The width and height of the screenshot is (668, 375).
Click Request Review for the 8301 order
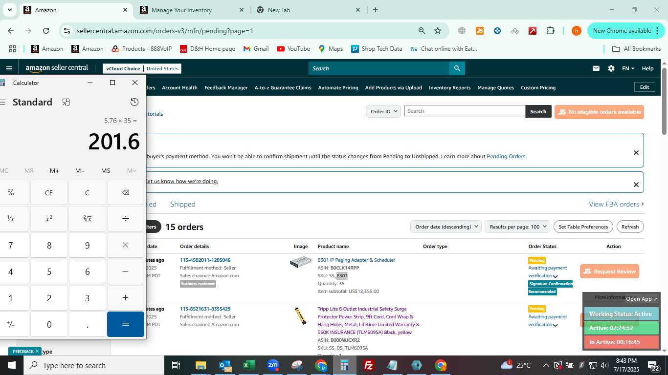click(x=609, y=271)
